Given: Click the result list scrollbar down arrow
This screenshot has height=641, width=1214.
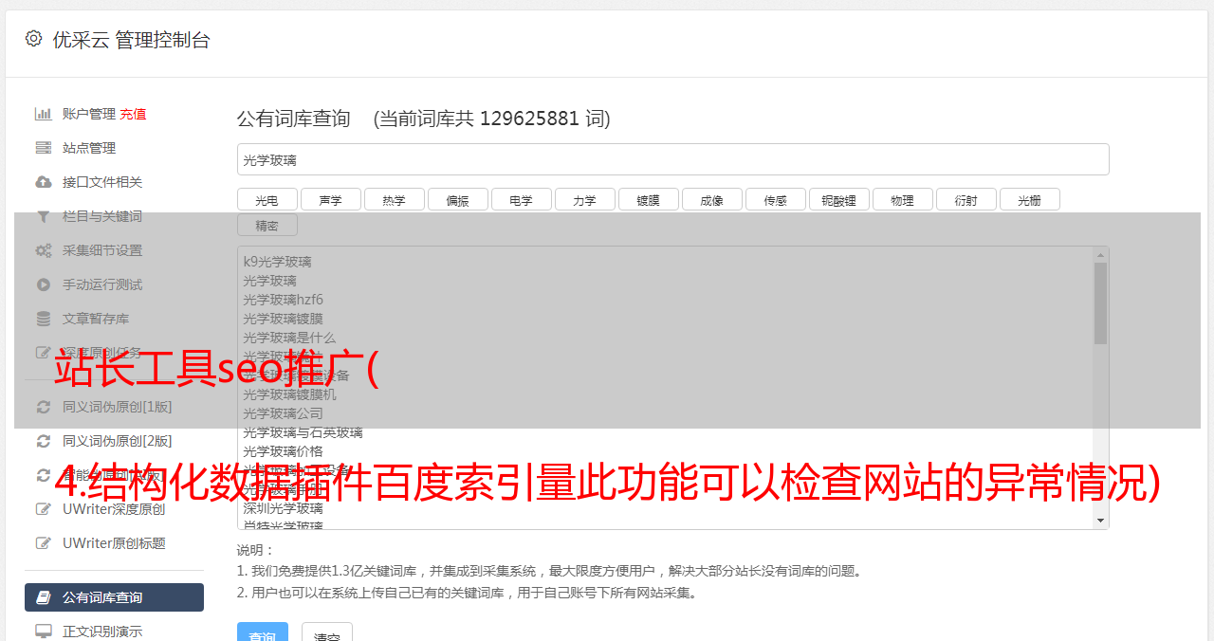Looking at the screenshot, I should coord(1100,521).
